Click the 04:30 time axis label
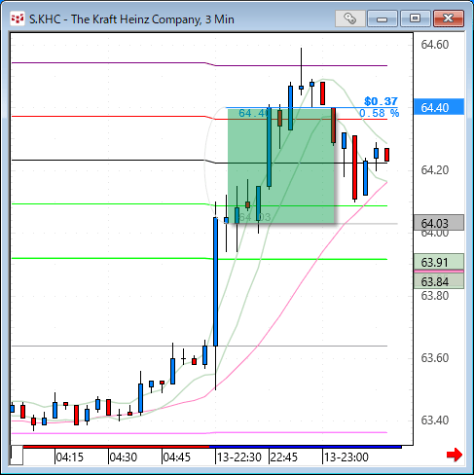The height and width of the screenshot is (475, 474). 124,457
